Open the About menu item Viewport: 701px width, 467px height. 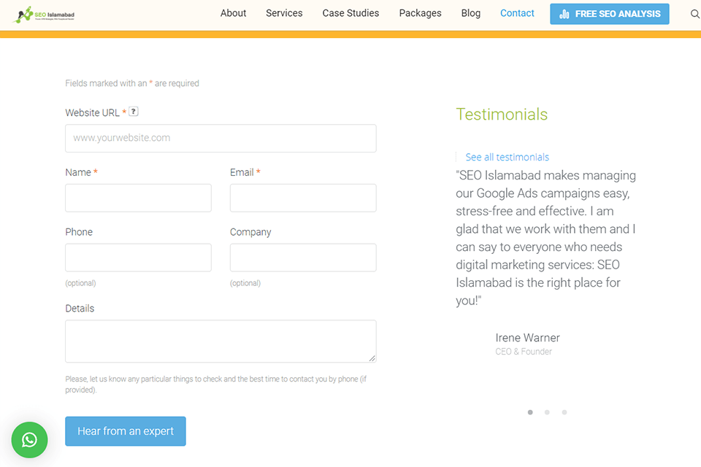pos(233,13)
